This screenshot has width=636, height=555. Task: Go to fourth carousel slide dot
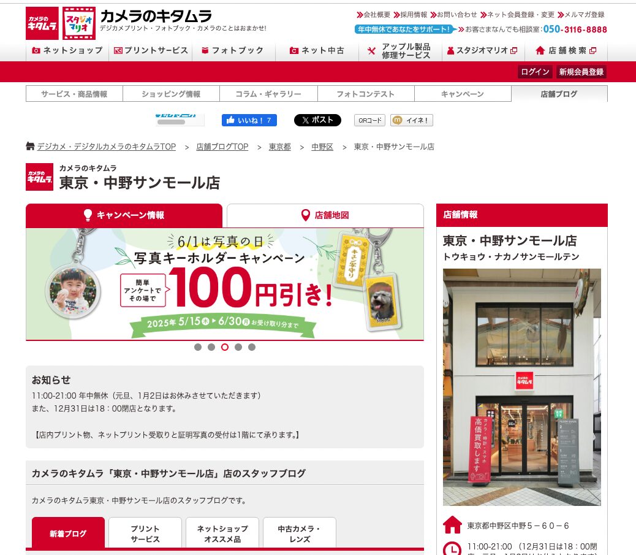point(238,347)
